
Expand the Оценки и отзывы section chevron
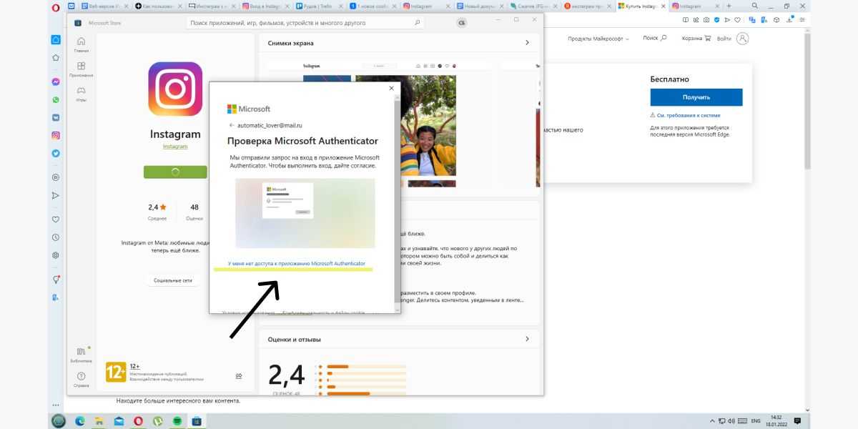click(x=527, y=339)
